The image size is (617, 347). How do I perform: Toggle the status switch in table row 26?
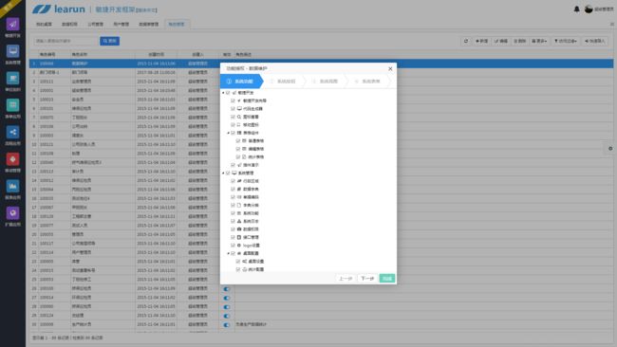(226, 289)
